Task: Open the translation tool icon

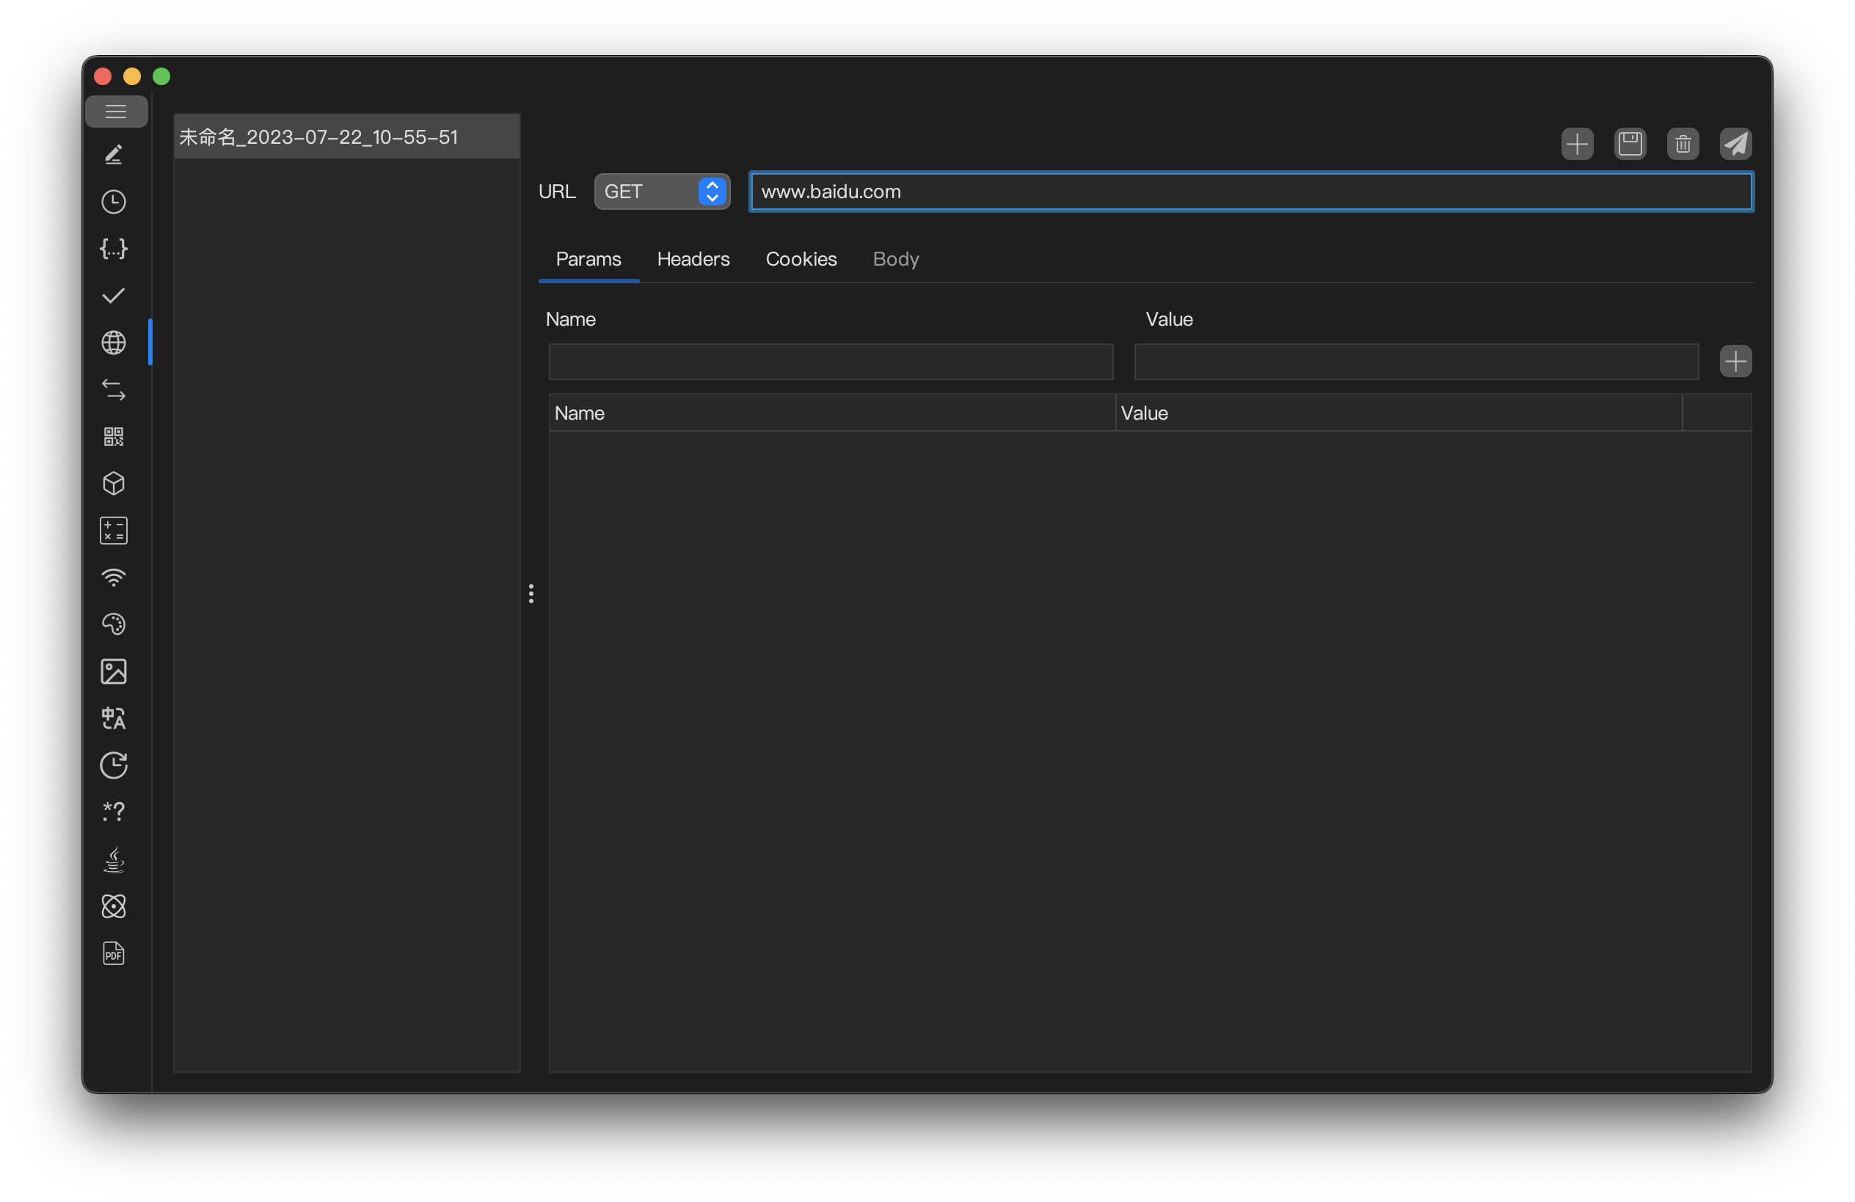Action: [x=114, y=718]
